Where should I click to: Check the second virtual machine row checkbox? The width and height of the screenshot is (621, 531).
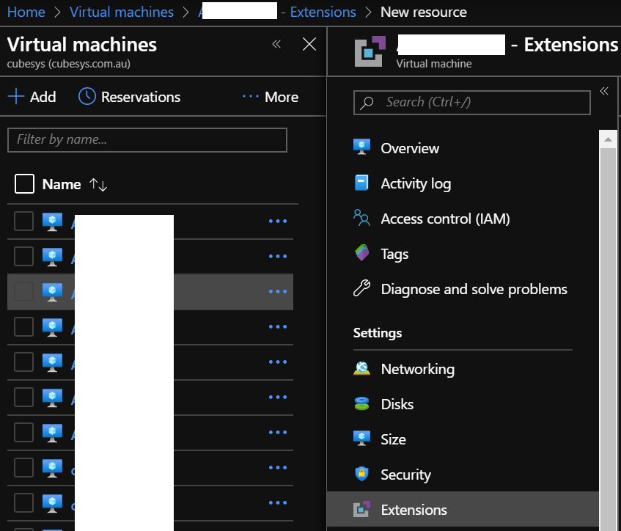[x=24, y=256]
